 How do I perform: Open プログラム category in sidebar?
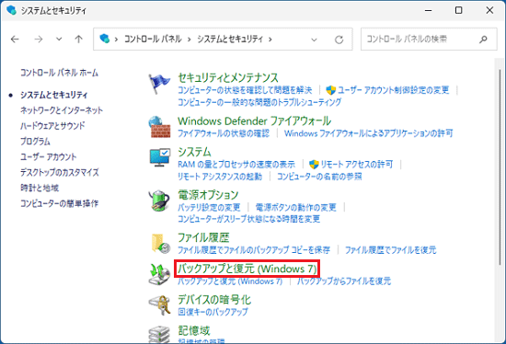[35, 142]
